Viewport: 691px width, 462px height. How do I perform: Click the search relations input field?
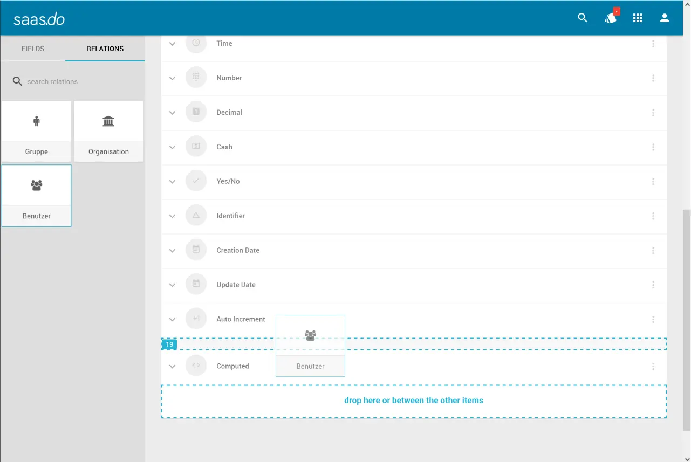(81, 81)
